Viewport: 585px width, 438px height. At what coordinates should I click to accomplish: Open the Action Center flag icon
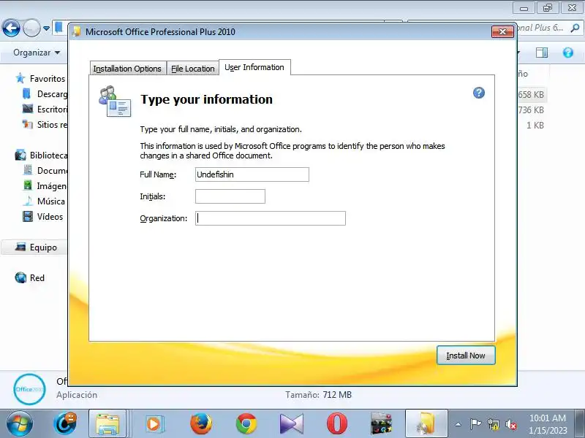[475, 424]
